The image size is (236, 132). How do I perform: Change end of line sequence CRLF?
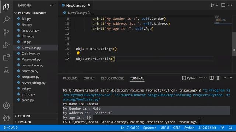pos(177,128)
